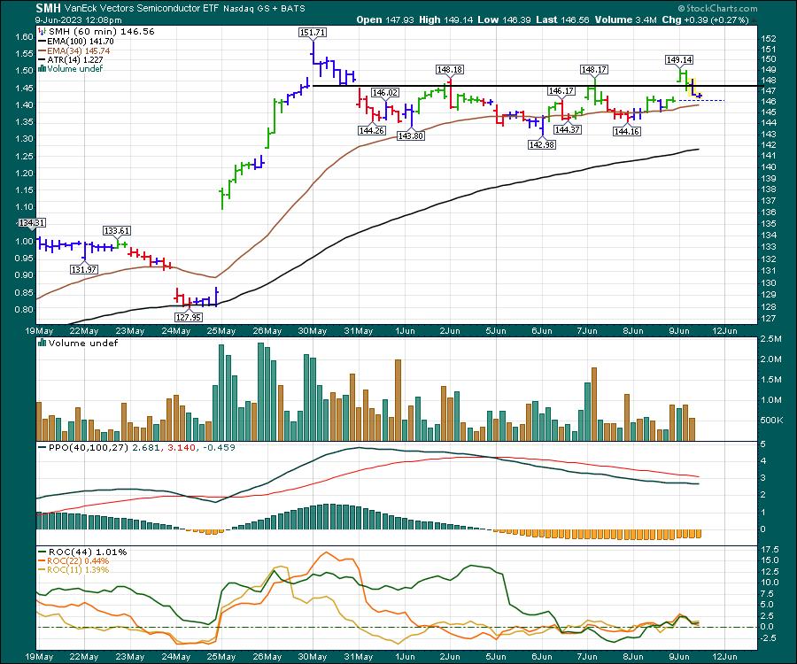Click the 127.95 price low label
Viewport: 797px width, 664px height.
pos(188,317)
